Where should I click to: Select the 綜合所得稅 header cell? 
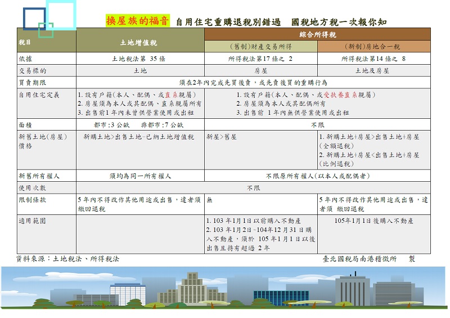pos(317,34)
